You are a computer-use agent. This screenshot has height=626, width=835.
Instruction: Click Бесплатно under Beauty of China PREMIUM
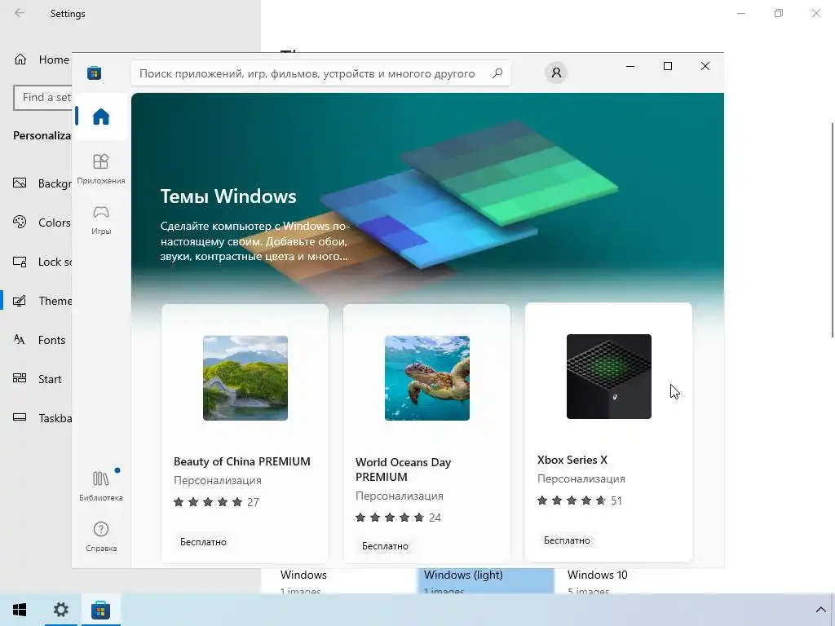click(x=203, y=542)
